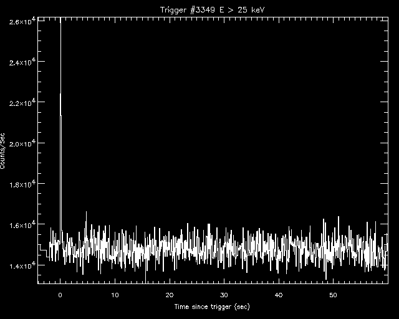Select the y-axis value 1.8×10^4
The height and width of the screenshot is (319, 399).
[x=22, y=184]
